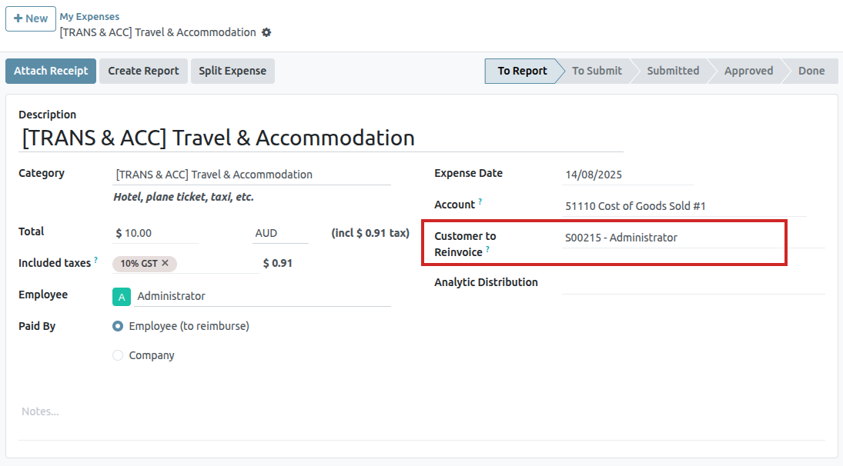Select Company as the payer
843x466 pixels.
(x=118, y=355)
